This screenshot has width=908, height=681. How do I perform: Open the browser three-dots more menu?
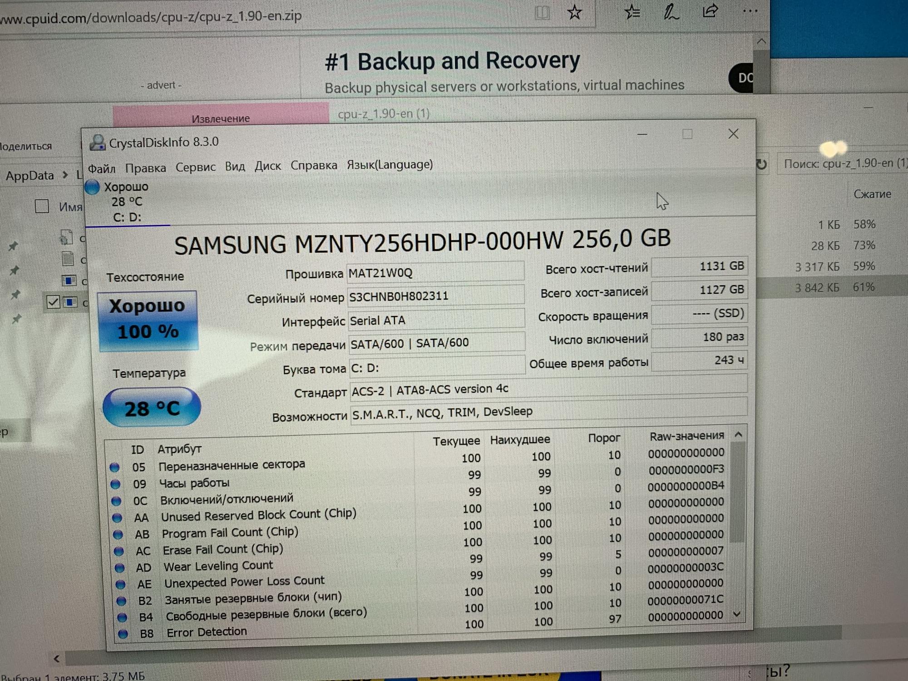tap(750, 11)
